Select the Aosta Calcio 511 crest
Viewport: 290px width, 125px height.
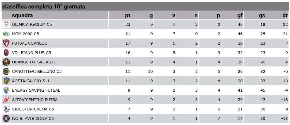(x=6, y=81)
